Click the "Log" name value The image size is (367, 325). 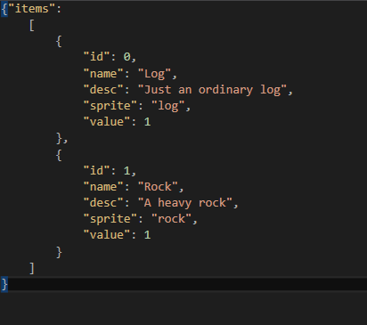[x=155, y=74]
